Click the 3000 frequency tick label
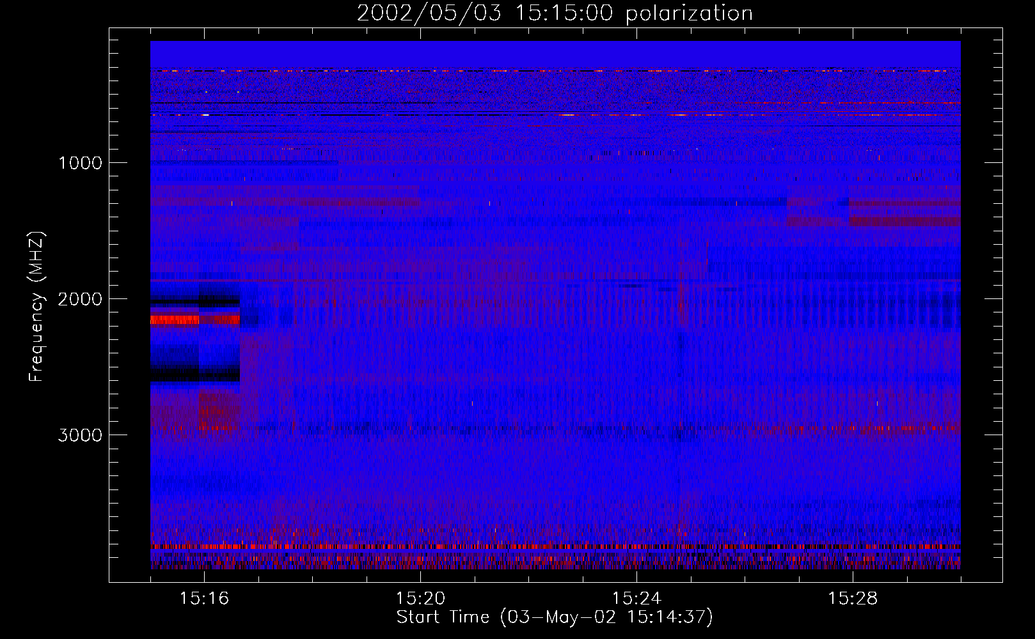 click(x=80, y=435)
